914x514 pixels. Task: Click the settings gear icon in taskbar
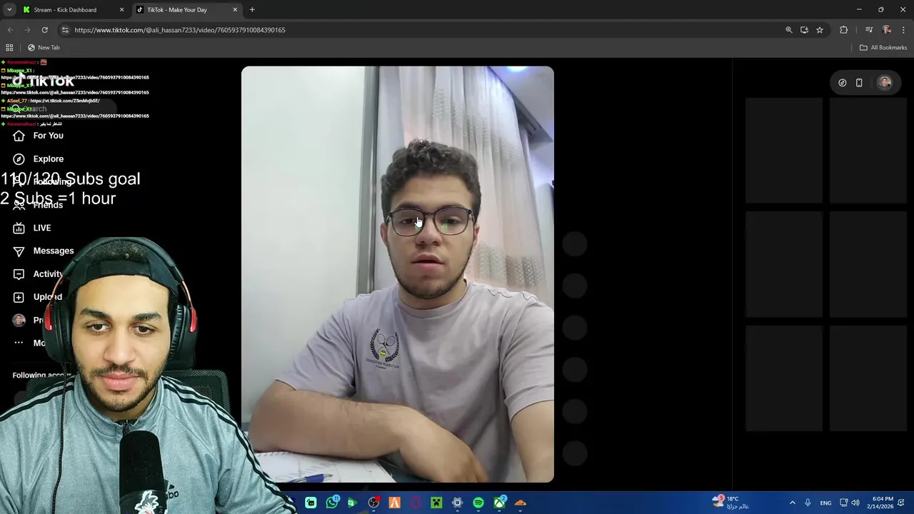point(457,503)
